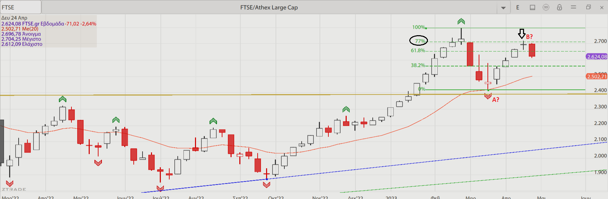Click the 2.200 price axis label
Screen dimensions: 608x199
pos(601,123)
